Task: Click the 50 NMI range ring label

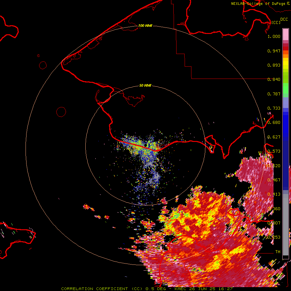Action: point(145,85)
